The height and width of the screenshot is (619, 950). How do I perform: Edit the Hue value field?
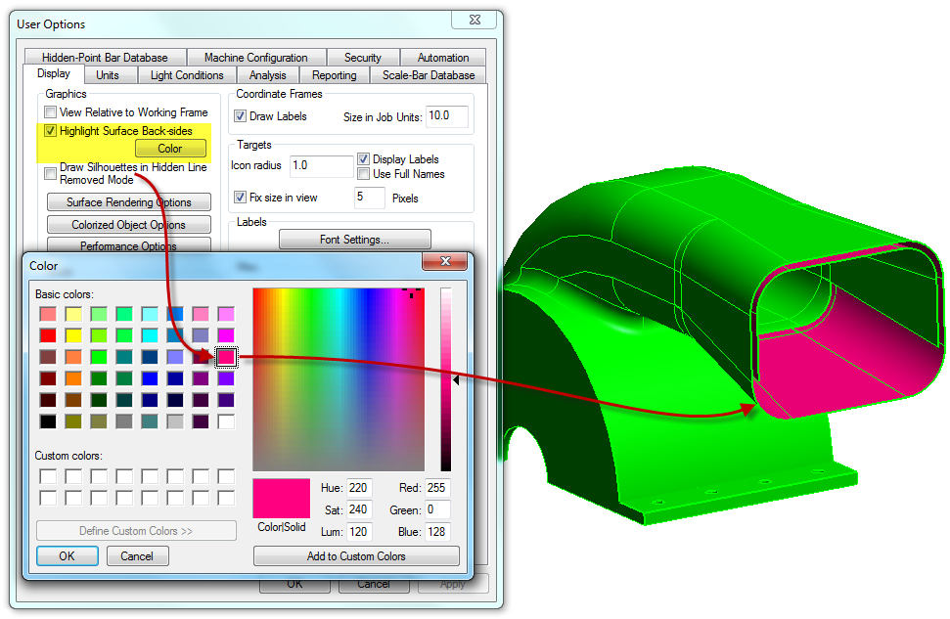(x=359, y=488)
